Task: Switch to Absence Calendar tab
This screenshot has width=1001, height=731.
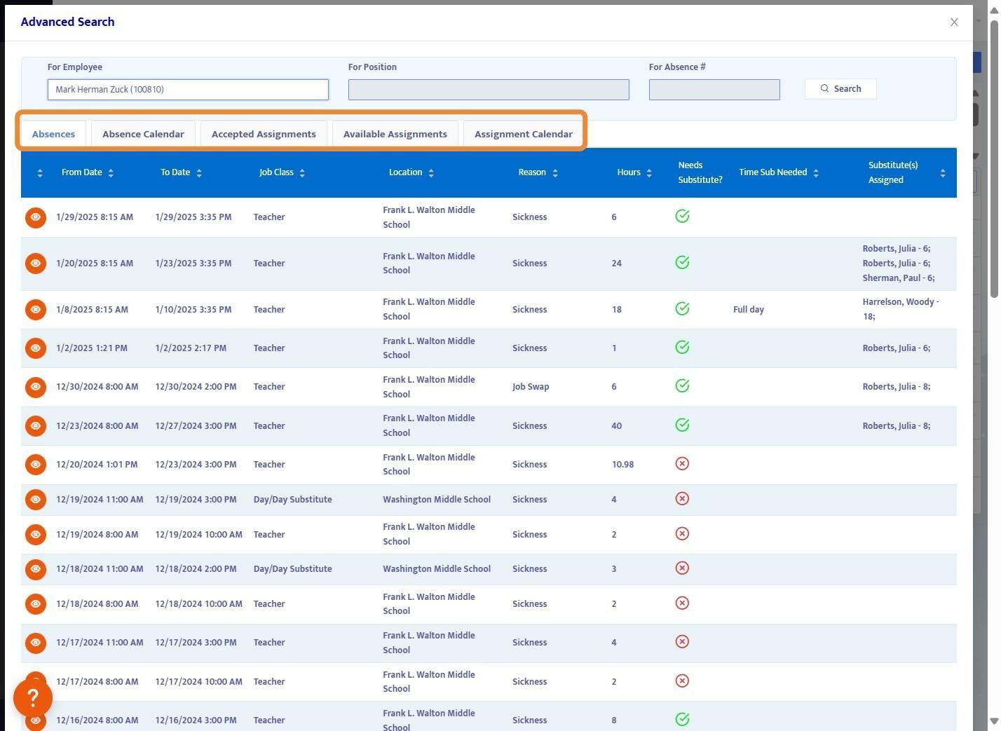Action: click(x=143, y=134)
